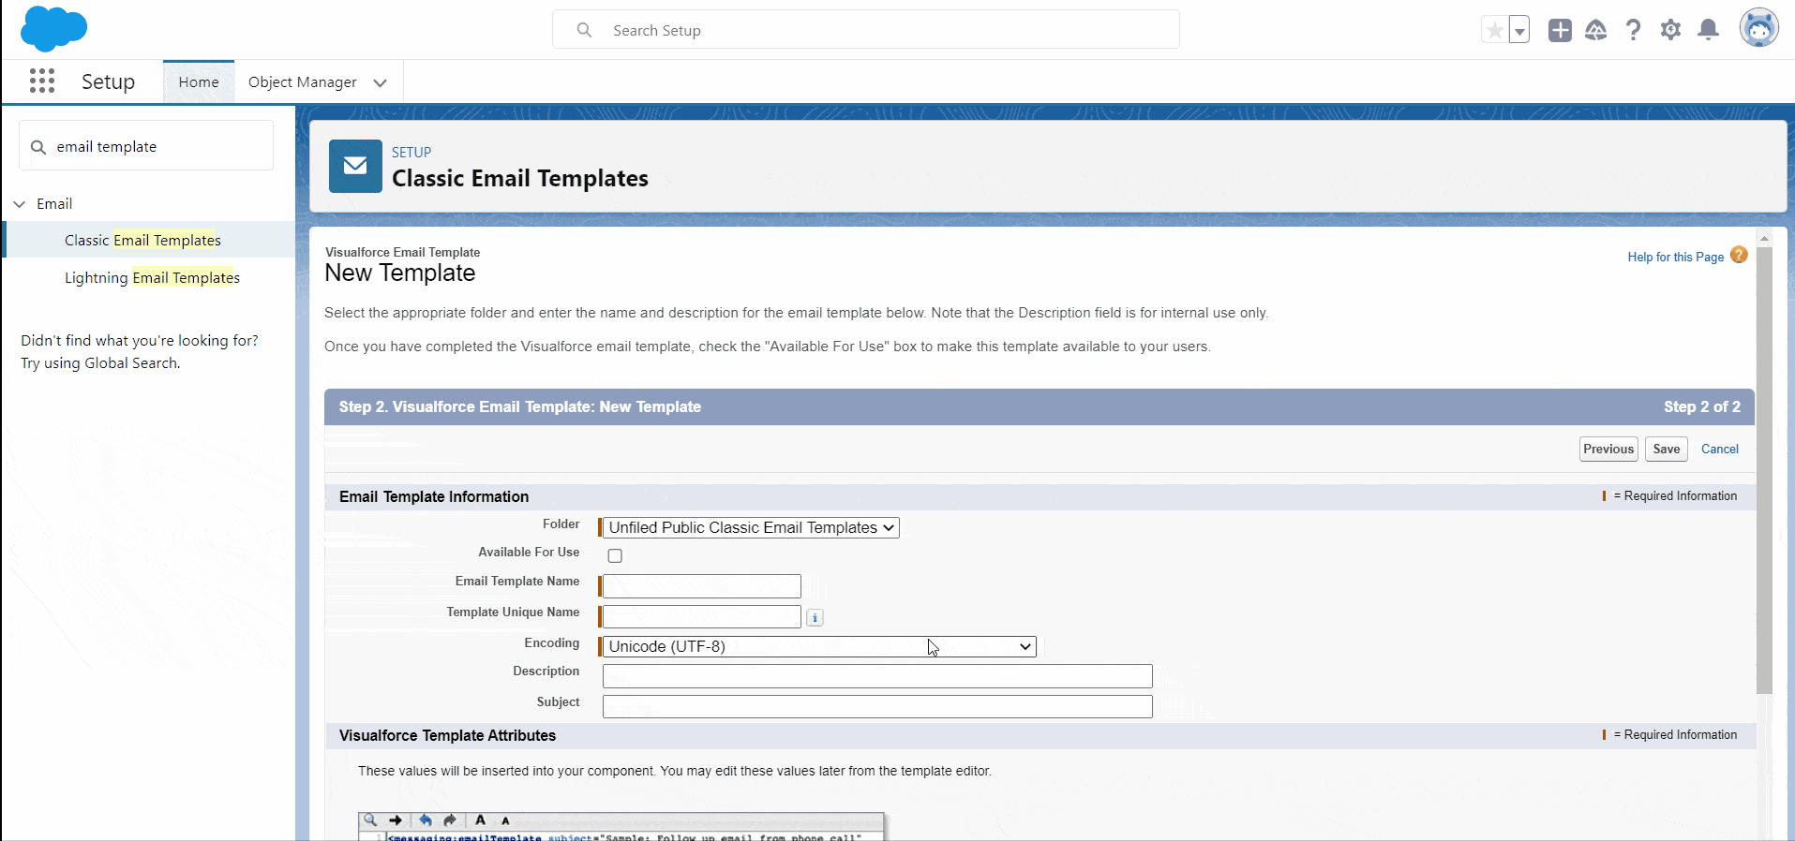Image resolution: width=1795 pixels, height=841 pixels.
Task: Increase editor font size with large A
Action: click(480, 820)
